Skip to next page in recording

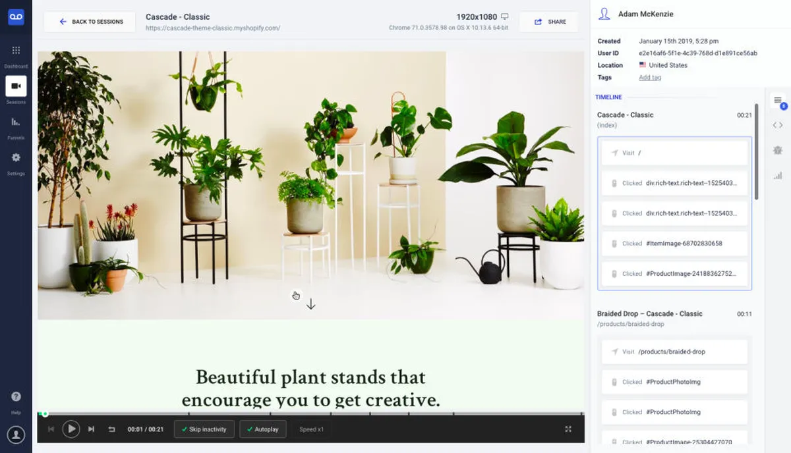(91, 429)
